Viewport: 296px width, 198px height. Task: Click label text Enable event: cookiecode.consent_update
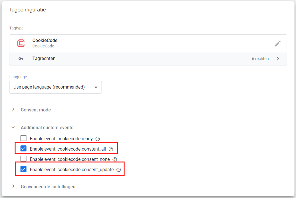(72, 170)
